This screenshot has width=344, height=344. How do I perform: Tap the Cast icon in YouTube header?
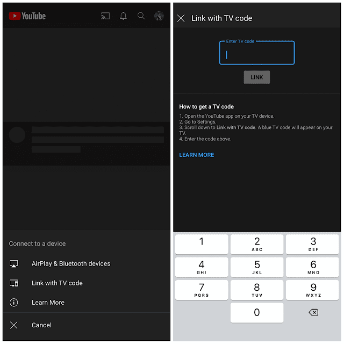point(105,16)
